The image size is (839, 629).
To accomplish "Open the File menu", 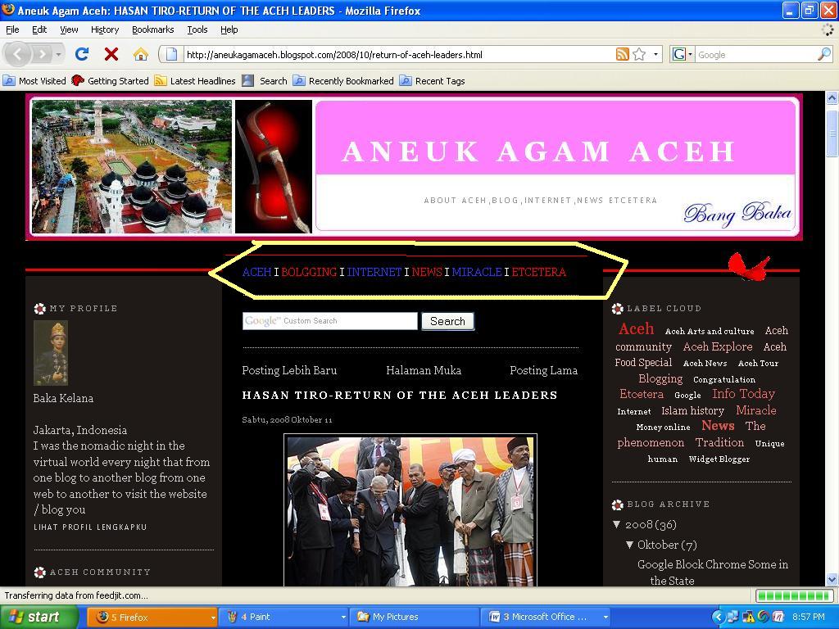I will [12, 29].
